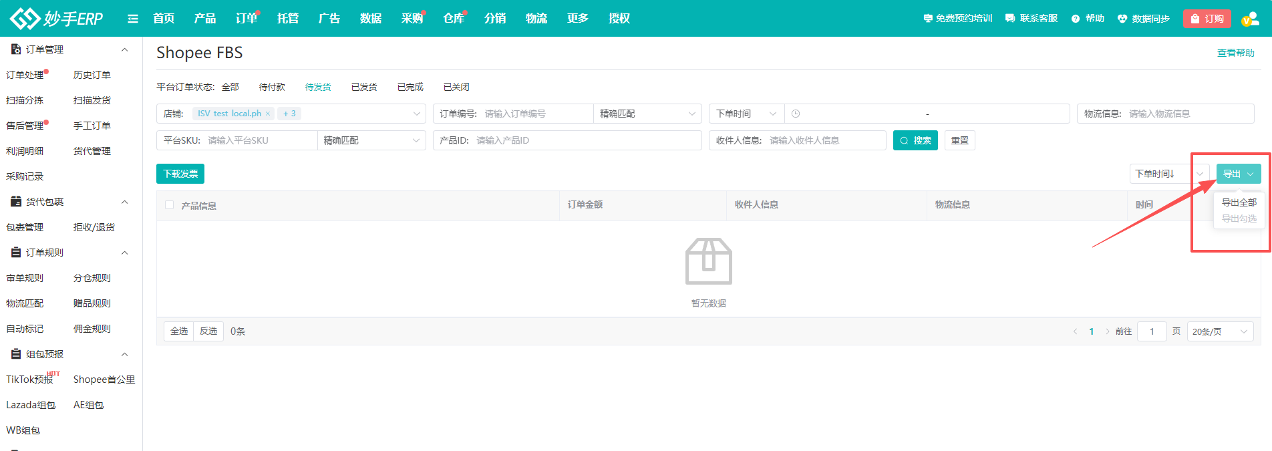1272x451 pixels.
Task: Open the 托管 top menu
Action: [288, 19]
